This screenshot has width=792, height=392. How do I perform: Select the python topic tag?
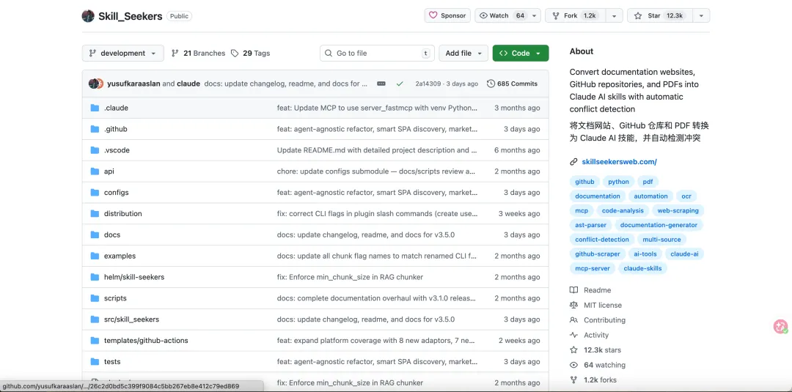(x=618, y=182)
